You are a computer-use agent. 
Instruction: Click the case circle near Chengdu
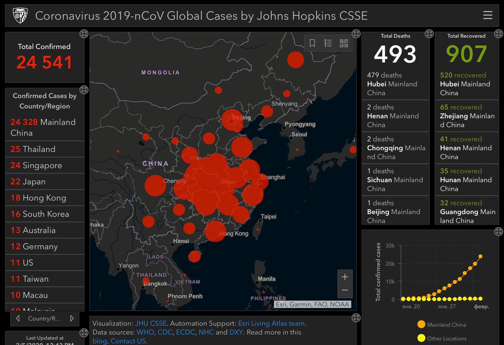pos(155,185)
